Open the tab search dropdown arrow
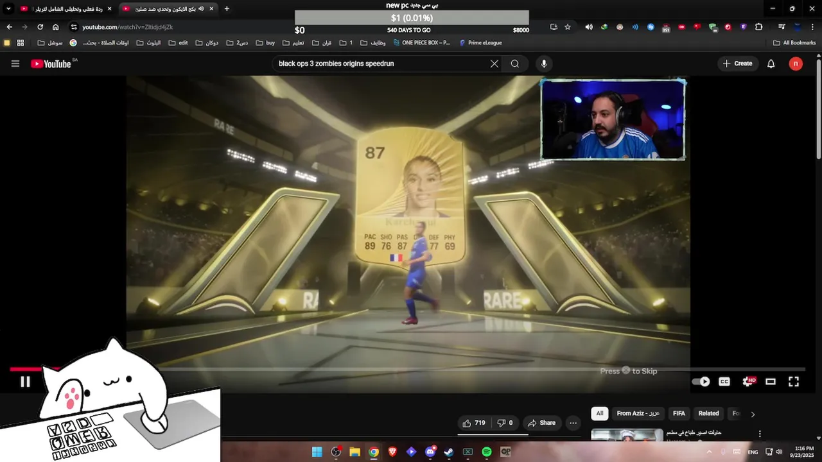 click(8, 9)
